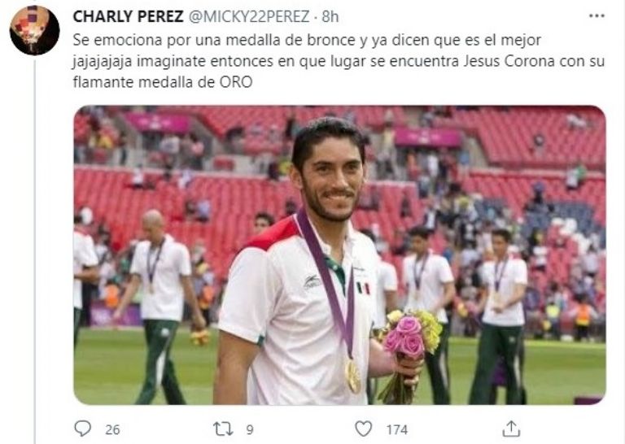Screen dimensions: 625x444
Task: Open the reply speech bubble icon
Action: [82, 429]
